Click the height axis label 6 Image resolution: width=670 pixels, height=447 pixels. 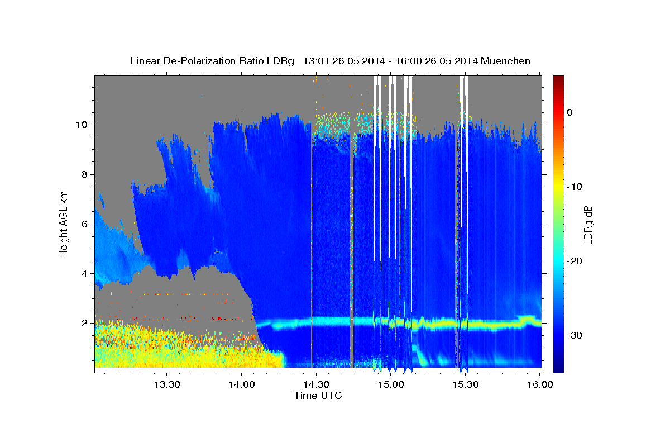[84, 223]
